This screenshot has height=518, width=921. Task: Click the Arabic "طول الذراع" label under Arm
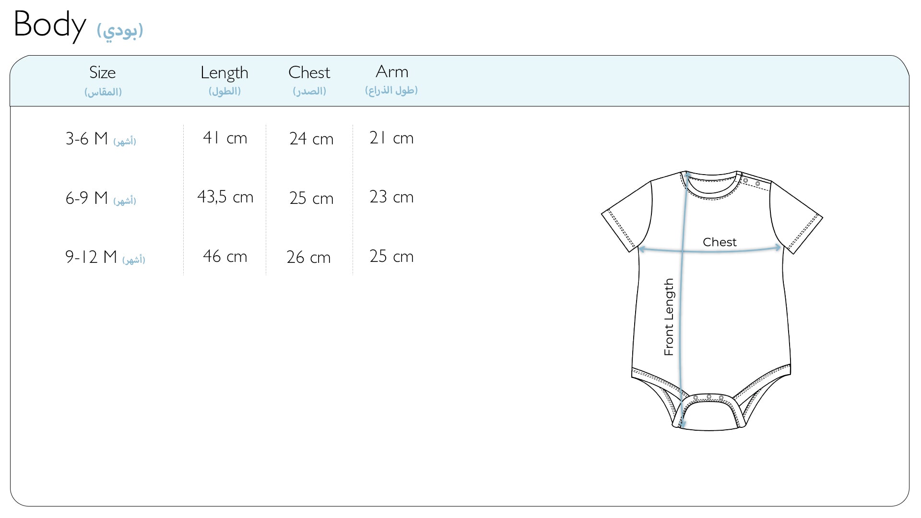pyautogui.click(x=391, y=90)
